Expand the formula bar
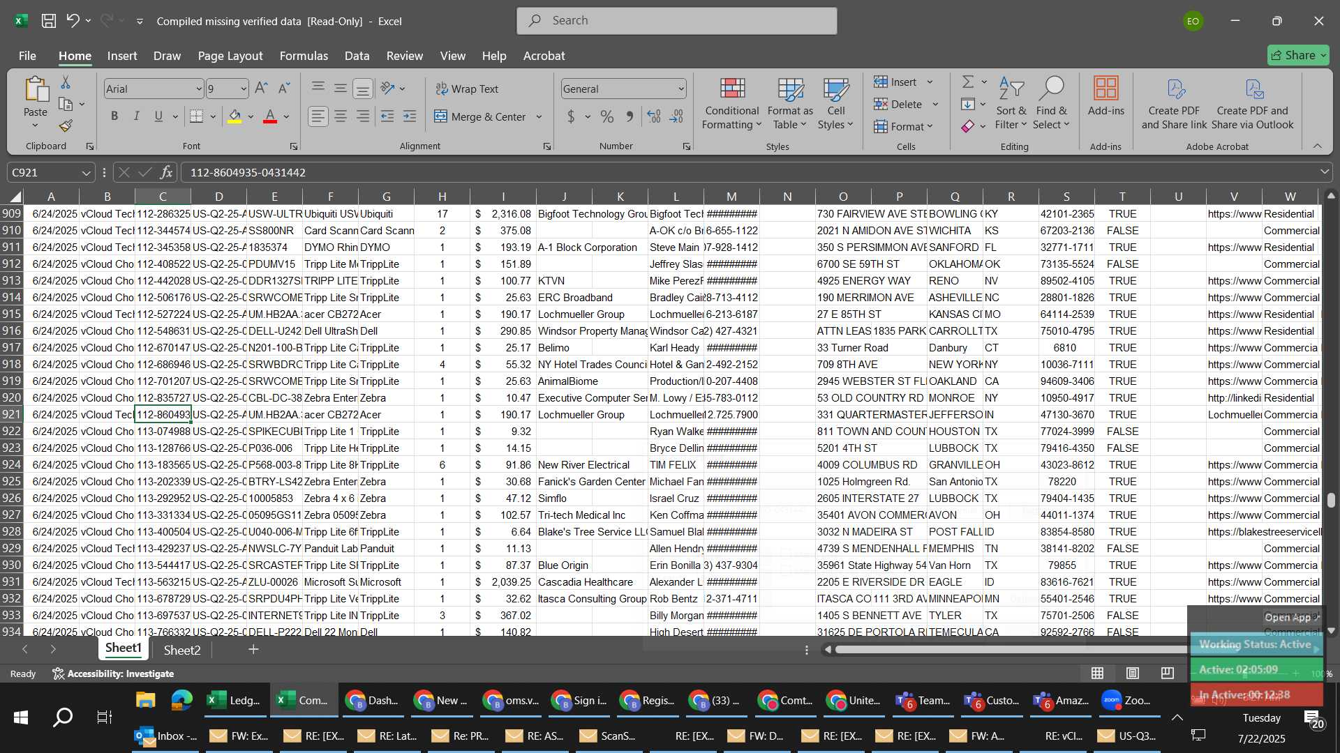The image size is (1340, 753). pos(1324,172)
